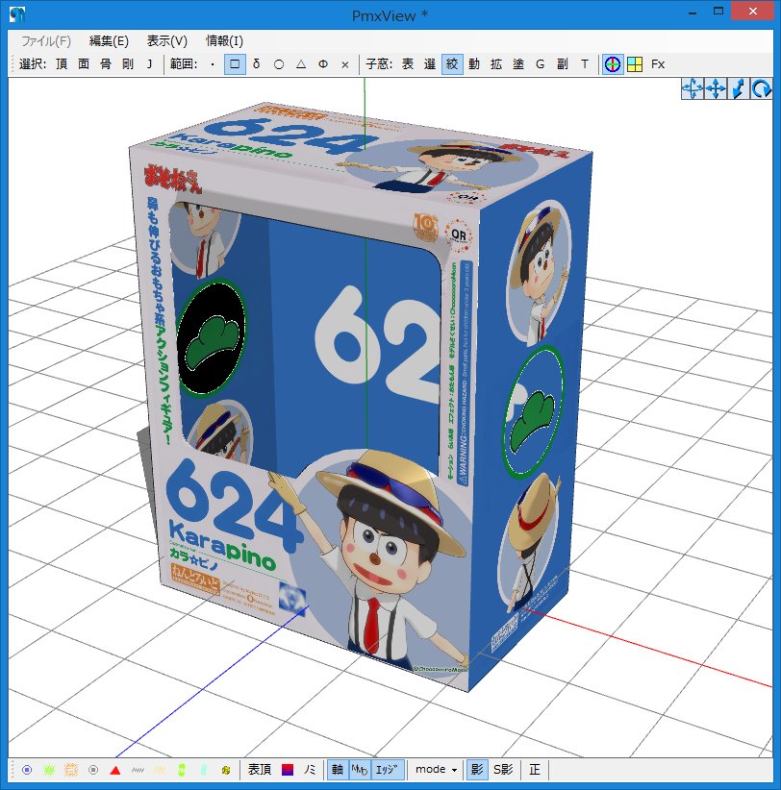Select bone mode 骨 in selection toolbar
The image size is (781, 790).
click(106, 64)
